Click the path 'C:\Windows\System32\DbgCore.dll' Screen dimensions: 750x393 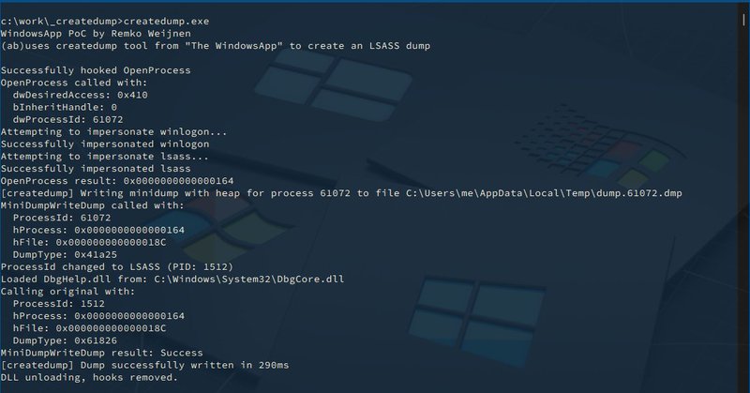(248, 280)
